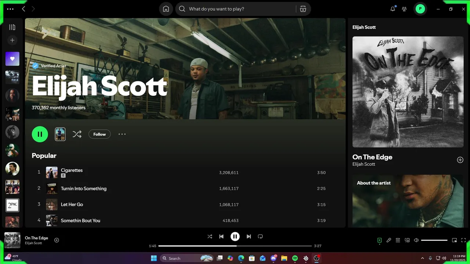This screenshot has width=470, height=264.
Task: Open On The Edge title in right panel
Action: click(x=372, y=157)
